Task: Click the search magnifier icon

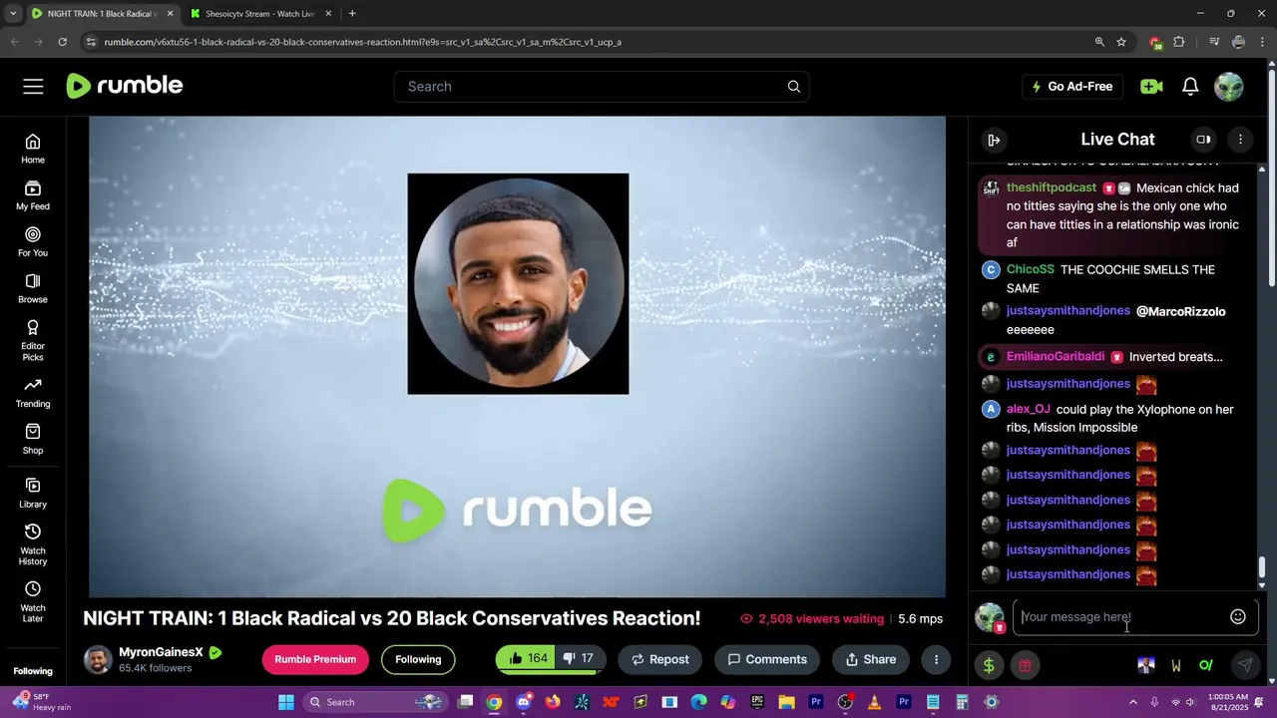Action: coord(794,87)
